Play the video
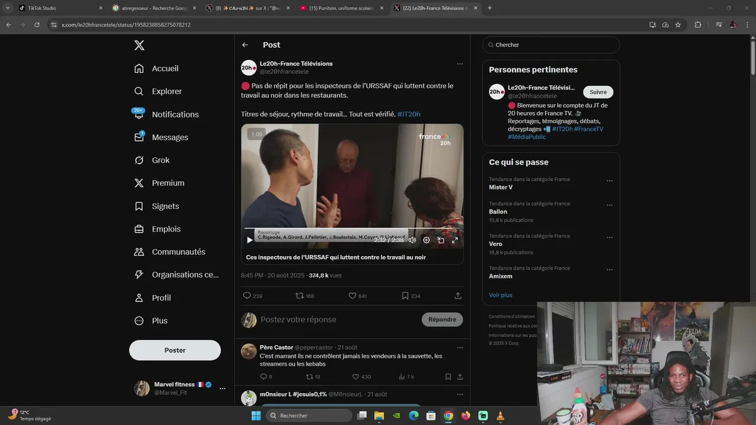756x425 pixels. (250, 240)
